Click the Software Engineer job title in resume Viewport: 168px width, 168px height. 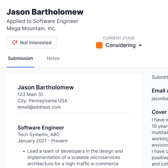[x=41, y=128]
